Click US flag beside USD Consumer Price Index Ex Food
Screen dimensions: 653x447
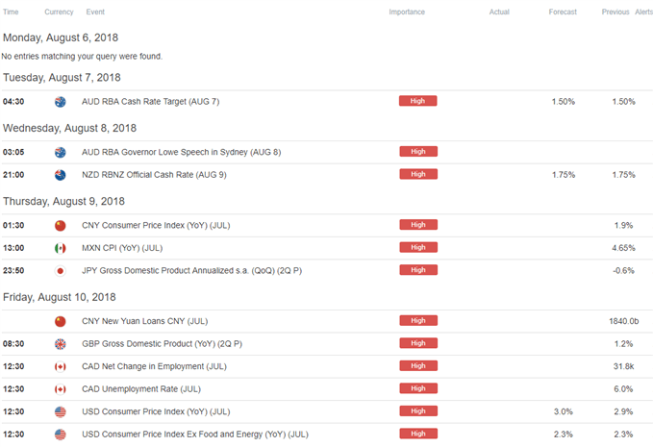(60, 435)
